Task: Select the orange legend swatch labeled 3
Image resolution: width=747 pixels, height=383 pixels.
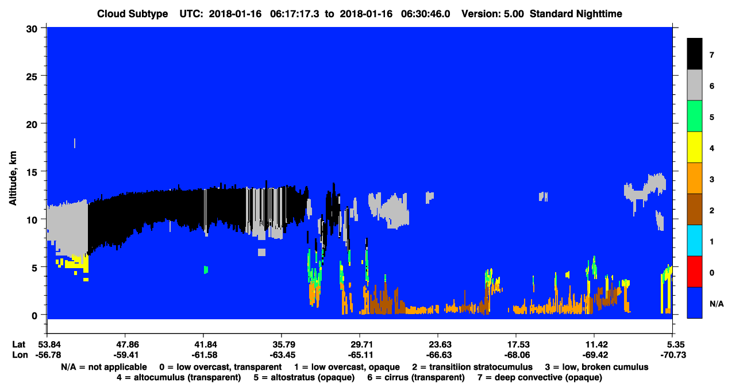Action: [695, 178]
